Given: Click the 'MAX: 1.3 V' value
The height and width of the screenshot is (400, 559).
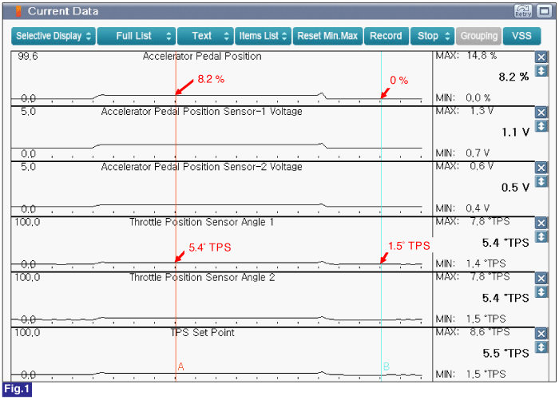Looking at the screenshot, I should click(x=465, y=111).
